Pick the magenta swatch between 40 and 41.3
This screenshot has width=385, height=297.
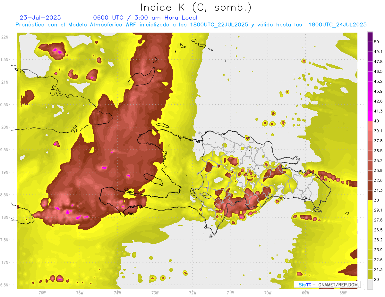pos(370,116)
